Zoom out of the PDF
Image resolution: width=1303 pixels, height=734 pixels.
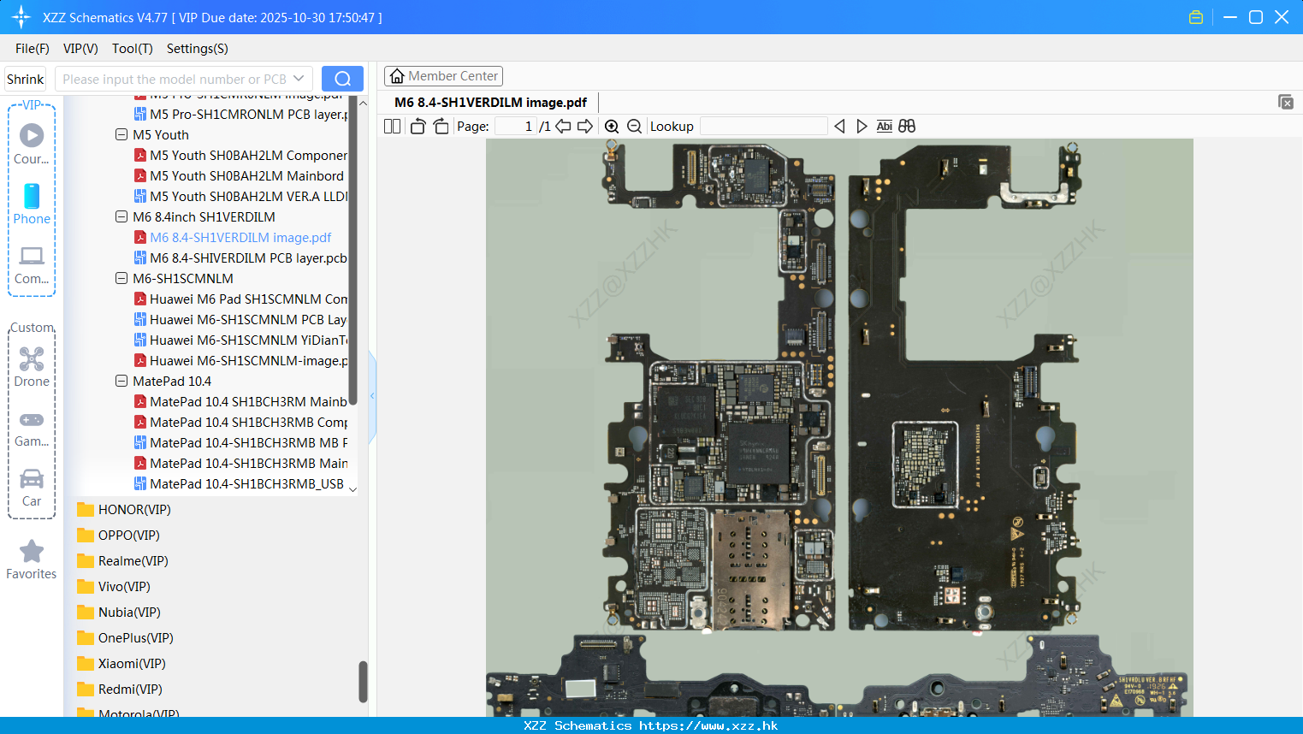[x=635, y=127]
